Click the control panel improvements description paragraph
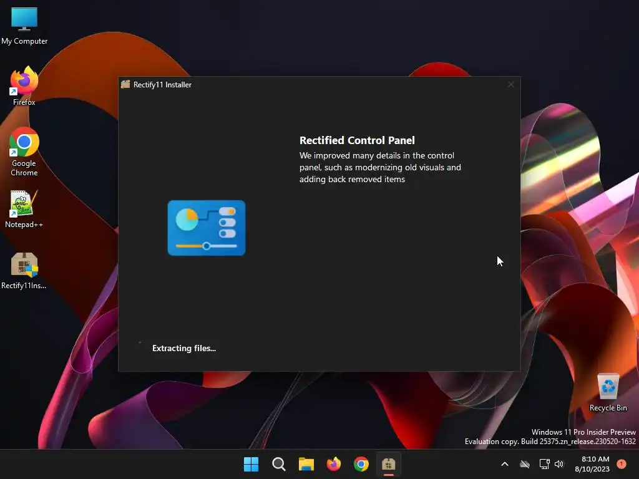 [380, 167]
